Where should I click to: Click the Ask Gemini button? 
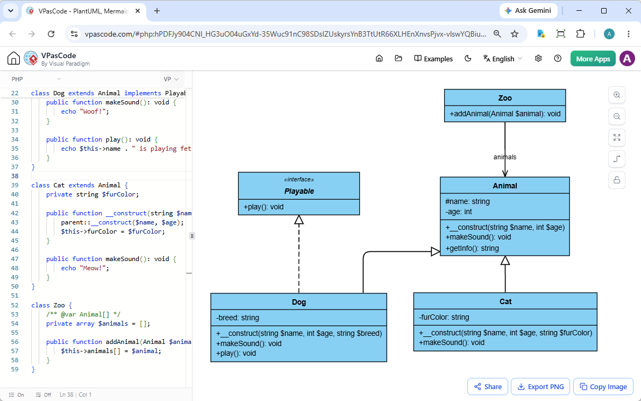click(528, 11)
